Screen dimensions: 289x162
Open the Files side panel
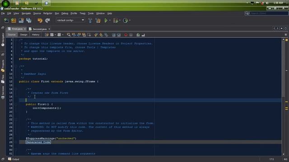coord(3,79)
